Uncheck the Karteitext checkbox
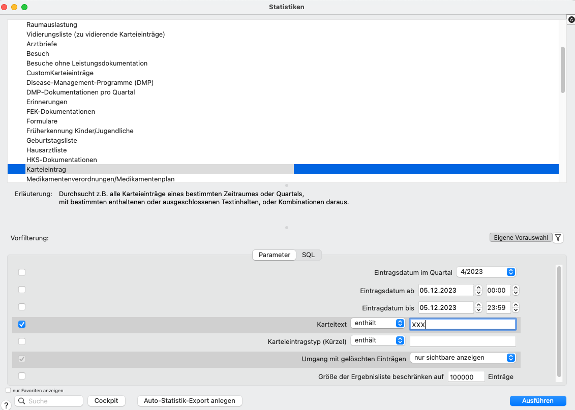575x410 pixels. point(22,324)
